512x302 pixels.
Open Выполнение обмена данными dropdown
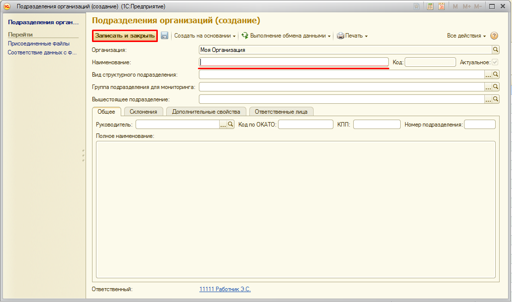(x=286, y=36)
